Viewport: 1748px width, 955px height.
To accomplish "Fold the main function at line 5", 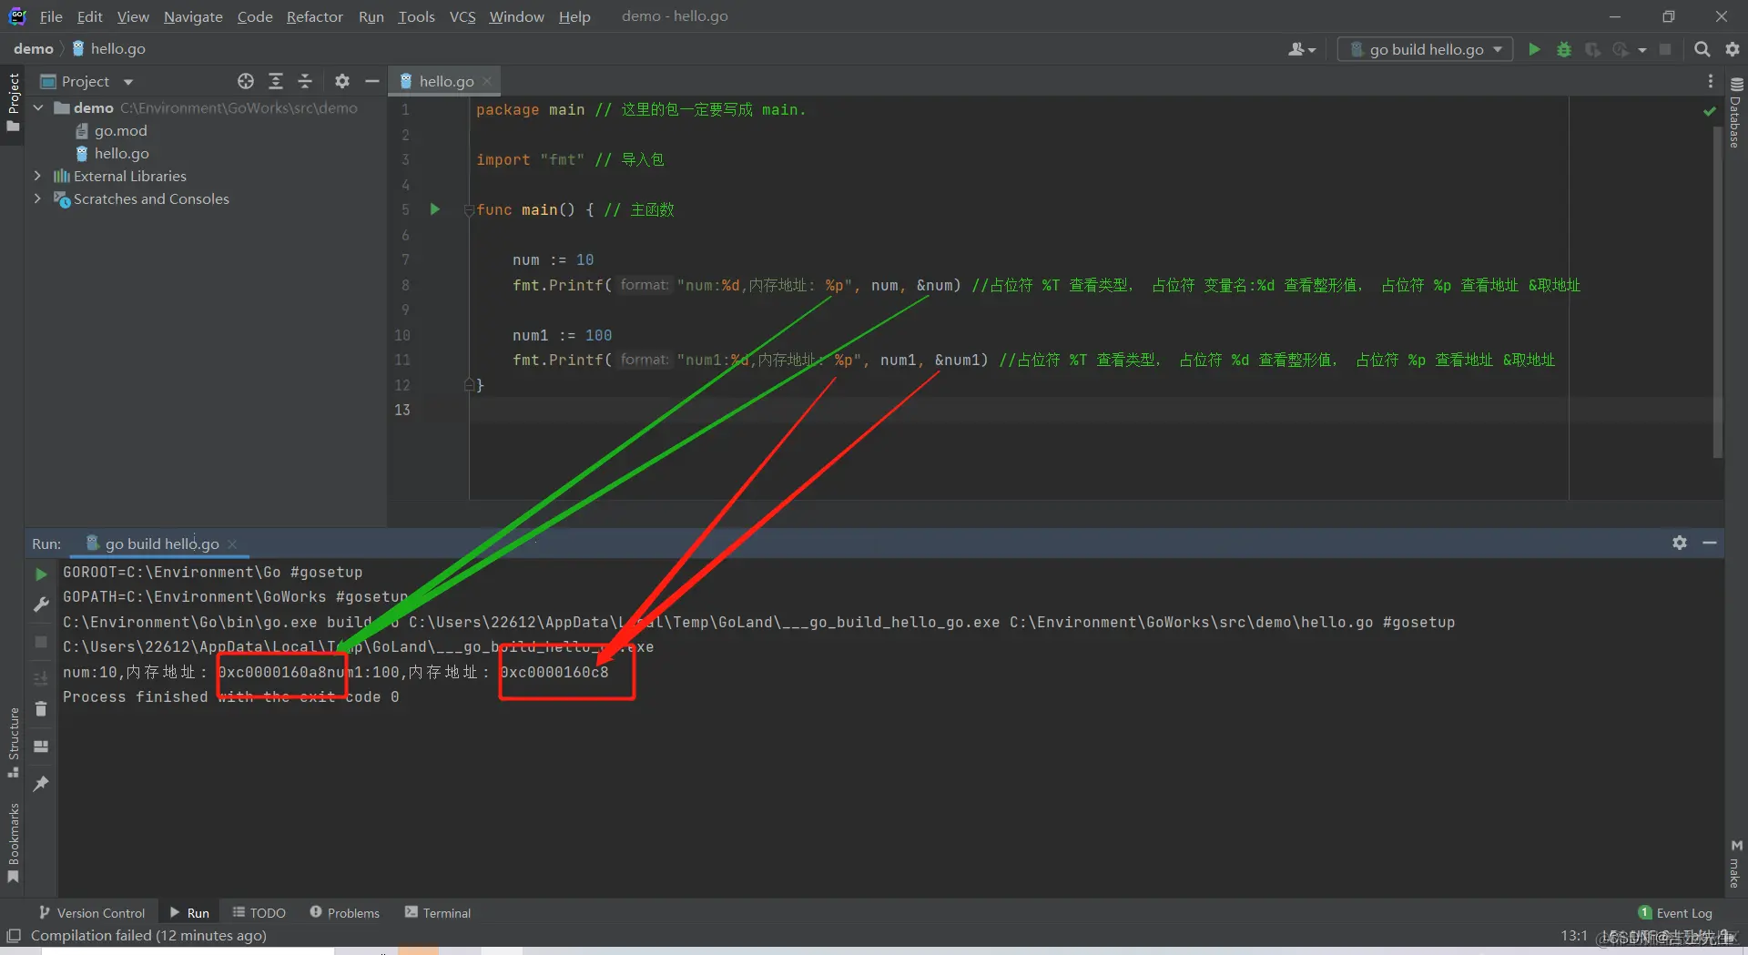I will pyautogui.click(x=469, y=210).
